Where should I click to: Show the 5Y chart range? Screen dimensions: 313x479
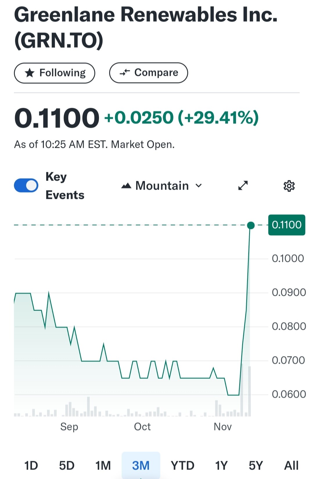click(256, 465)
